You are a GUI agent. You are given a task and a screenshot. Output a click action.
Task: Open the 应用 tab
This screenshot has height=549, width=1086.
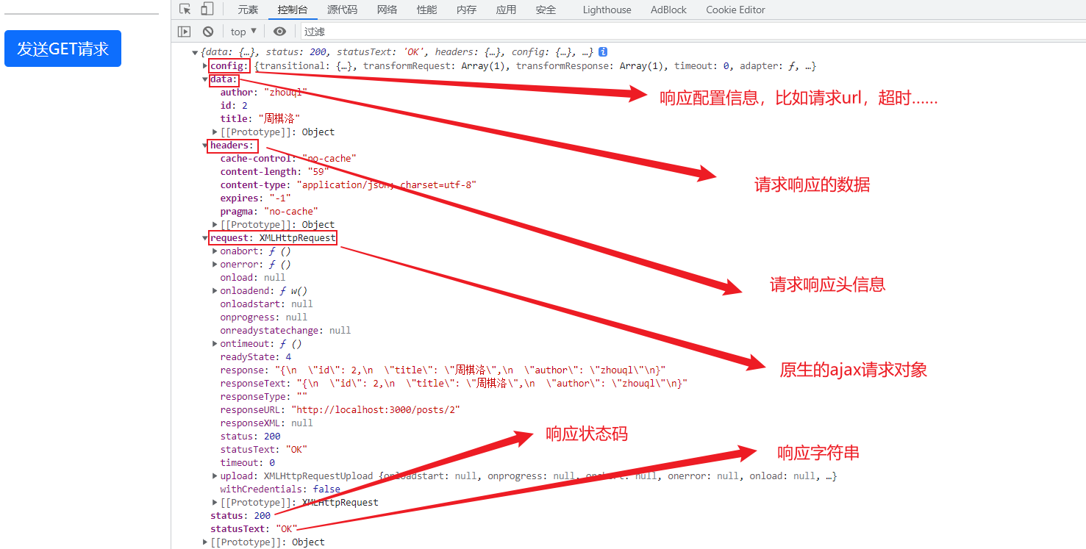click(x=506, y=10)
